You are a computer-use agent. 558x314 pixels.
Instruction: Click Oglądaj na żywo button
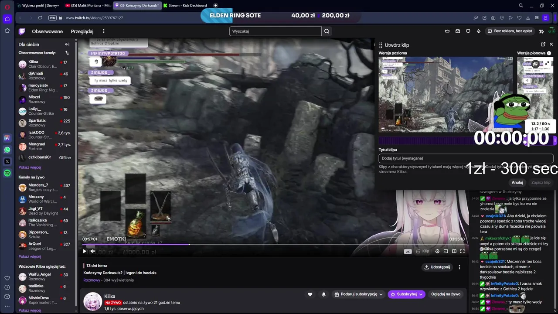[446, 294]
